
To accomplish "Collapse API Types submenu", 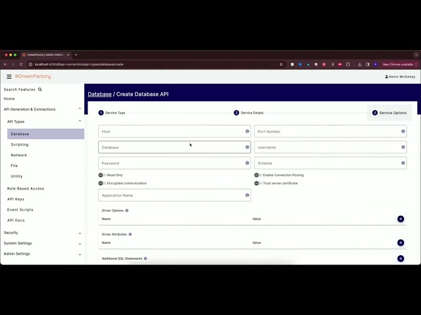I will coord(80,121).
